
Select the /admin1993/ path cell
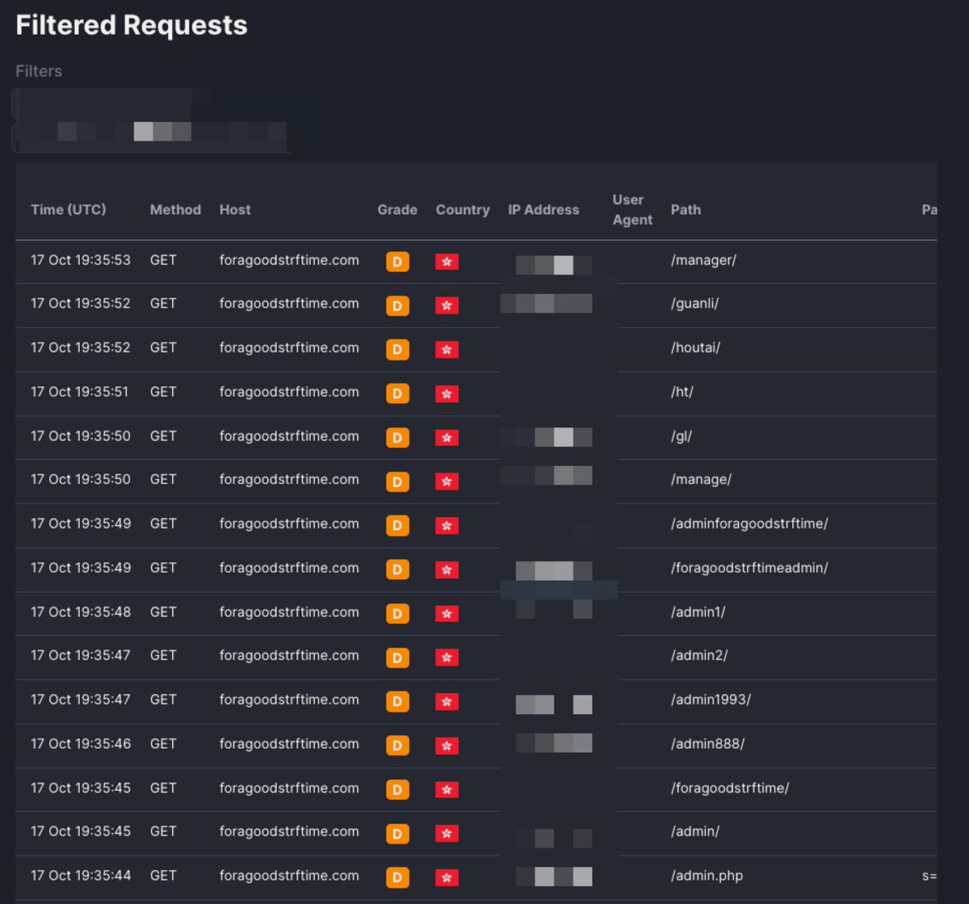(711, 700)
